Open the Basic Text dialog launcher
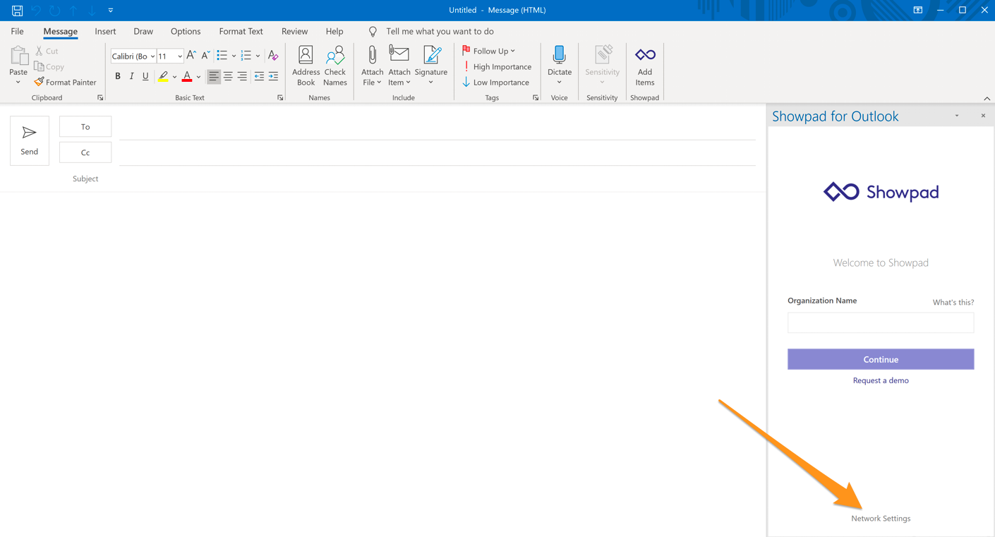 point(280,97)
